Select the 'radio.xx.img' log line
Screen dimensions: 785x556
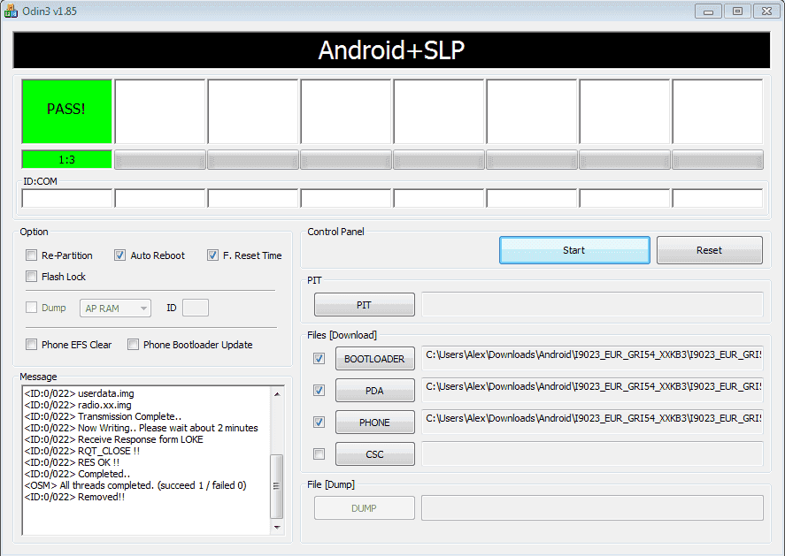pyautogui.click(x=78, y=405)
